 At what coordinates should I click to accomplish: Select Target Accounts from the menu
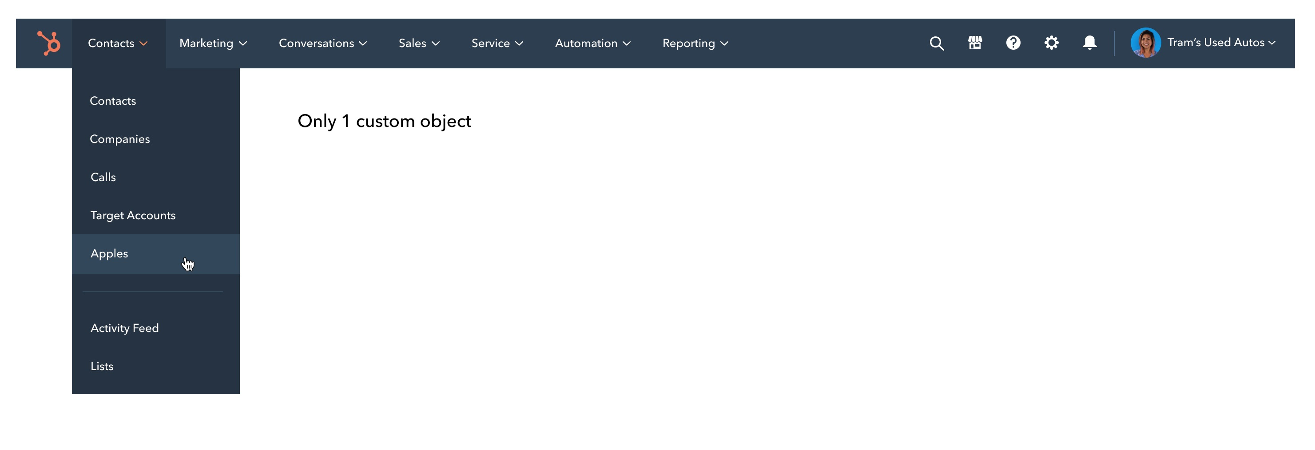point(133,215)
